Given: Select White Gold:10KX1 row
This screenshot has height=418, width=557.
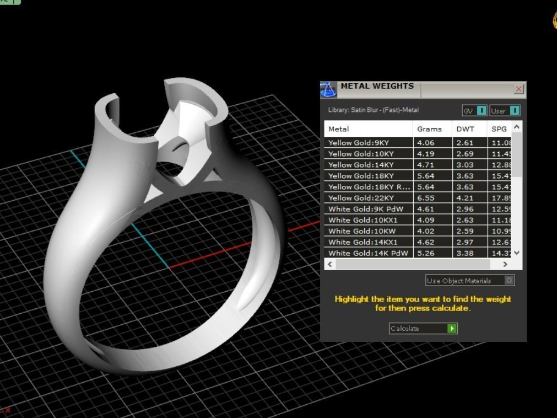Looking at the screenshot, I should click(x=418, y=219).
